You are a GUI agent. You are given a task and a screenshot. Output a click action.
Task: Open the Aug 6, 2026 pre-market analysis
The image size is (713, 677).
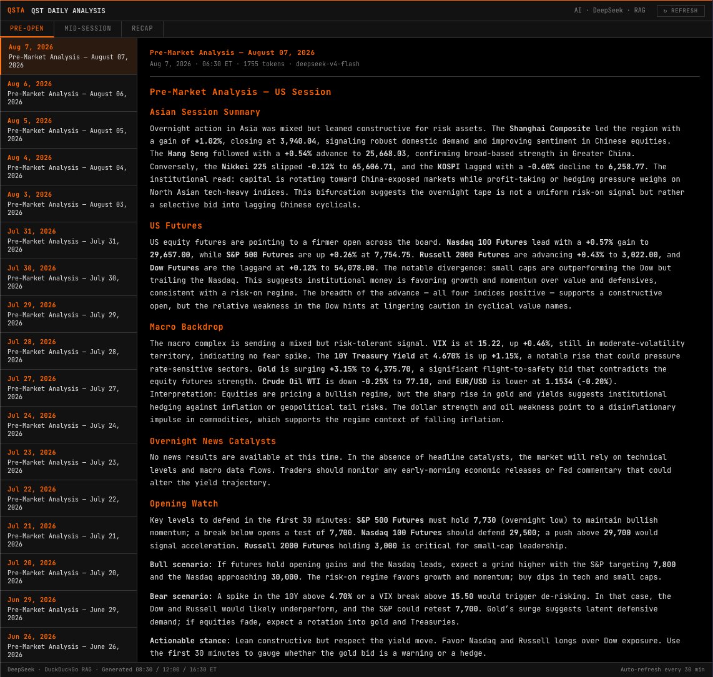coord(69,93)
